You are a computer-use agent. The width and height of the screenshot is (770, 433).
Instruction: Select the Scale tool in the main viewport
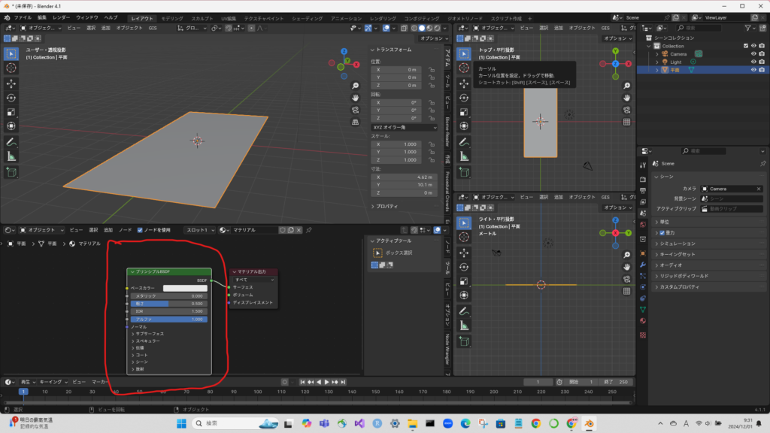tap(11, 112)
